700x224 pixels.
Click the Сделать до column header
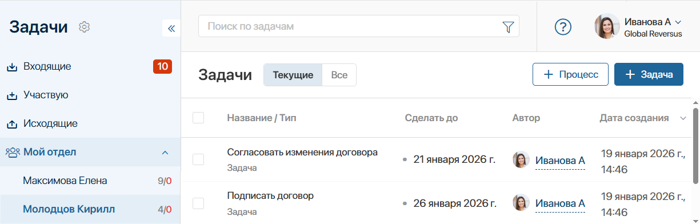point(431,118)
